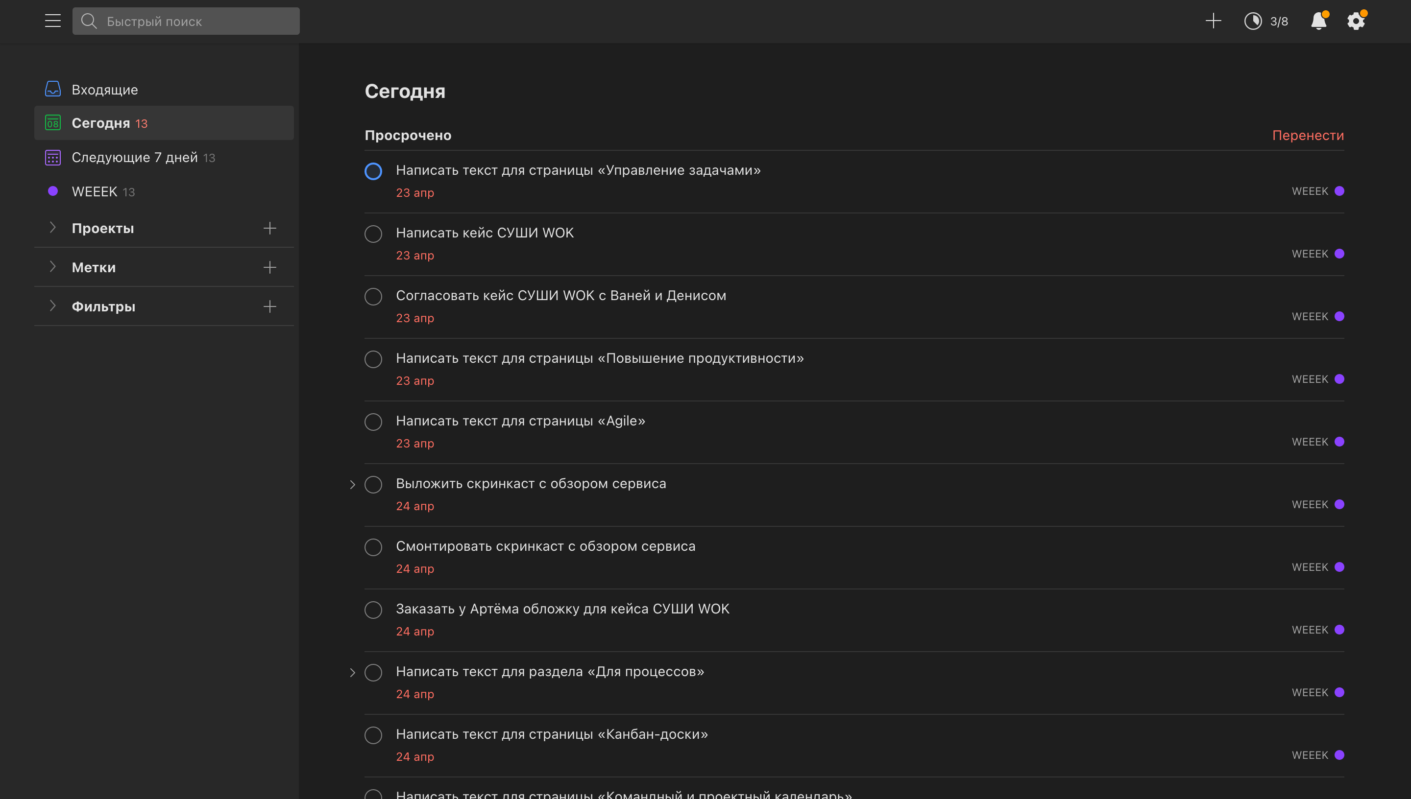The width and height of the screenshot is (1411, 799).
Task: Click the Входящие inbox icon
Action: pos(53,89)
